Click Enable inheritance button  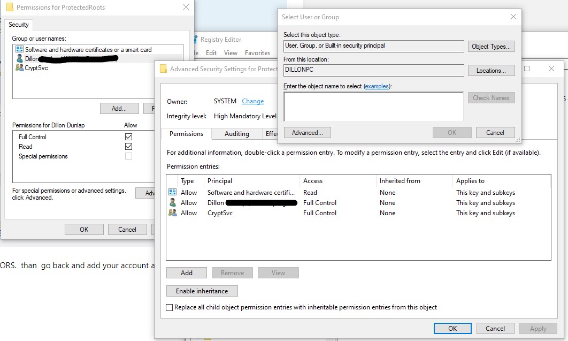coord(202,291)
